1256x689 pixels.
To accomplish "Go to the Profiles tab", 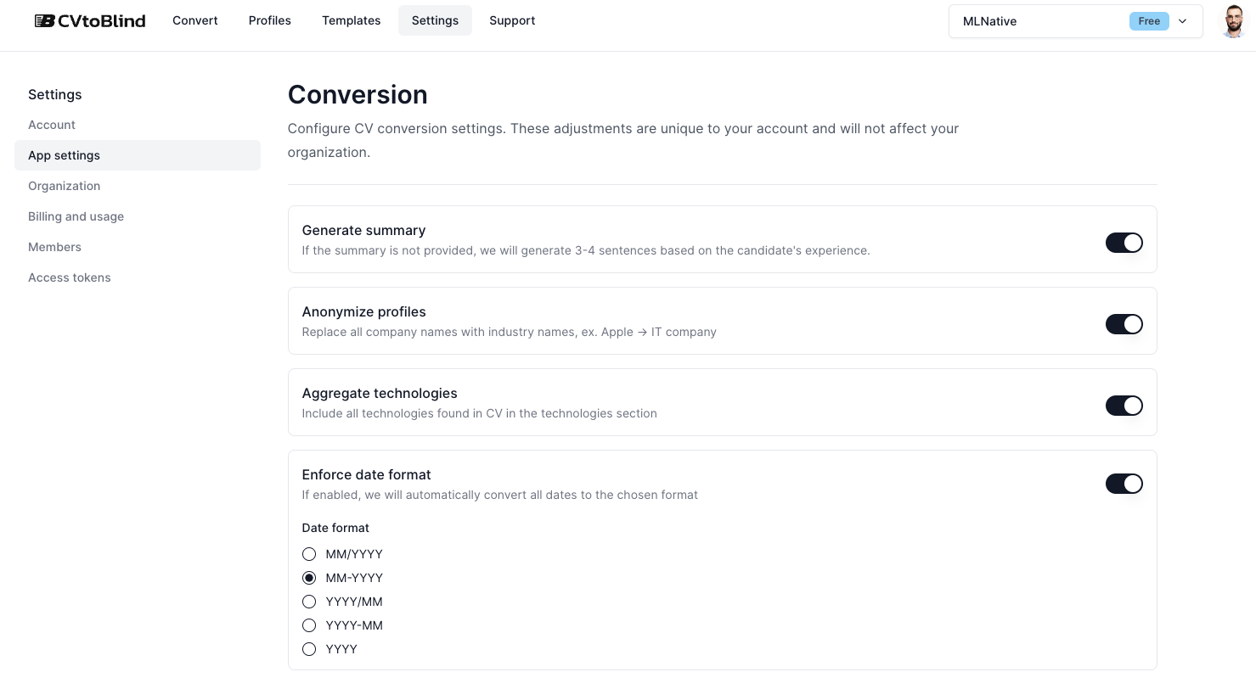I will (x=270, y=20).
